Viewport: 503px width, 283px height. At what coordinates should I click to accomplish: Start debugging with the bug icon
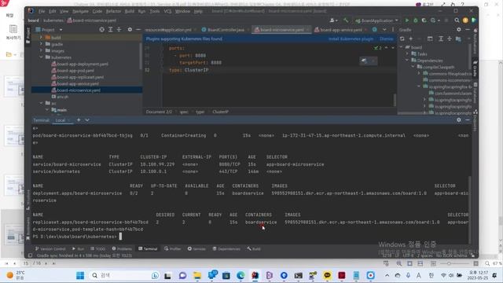coord(416,20)
